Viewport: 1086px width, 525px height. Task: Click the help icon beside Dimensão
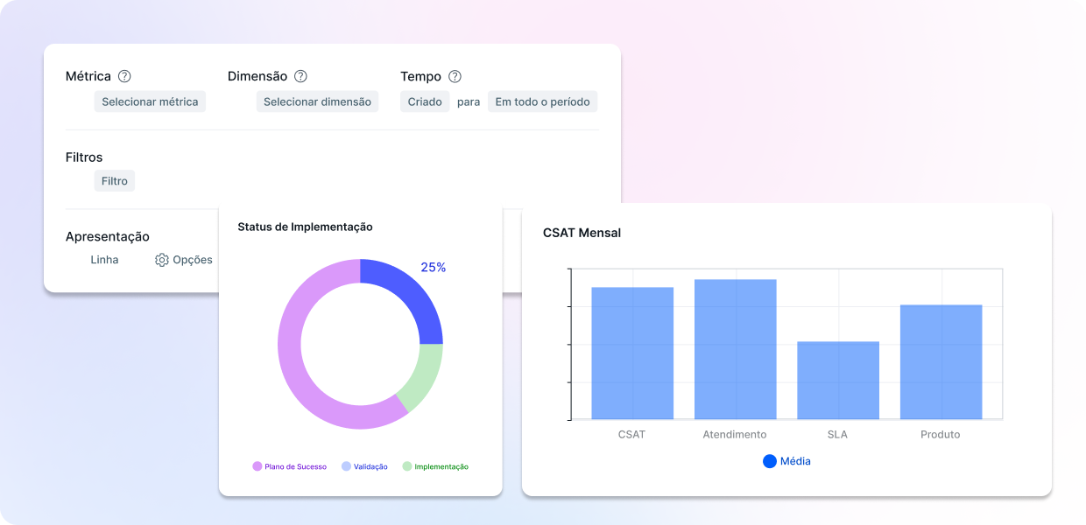[300, 76]
